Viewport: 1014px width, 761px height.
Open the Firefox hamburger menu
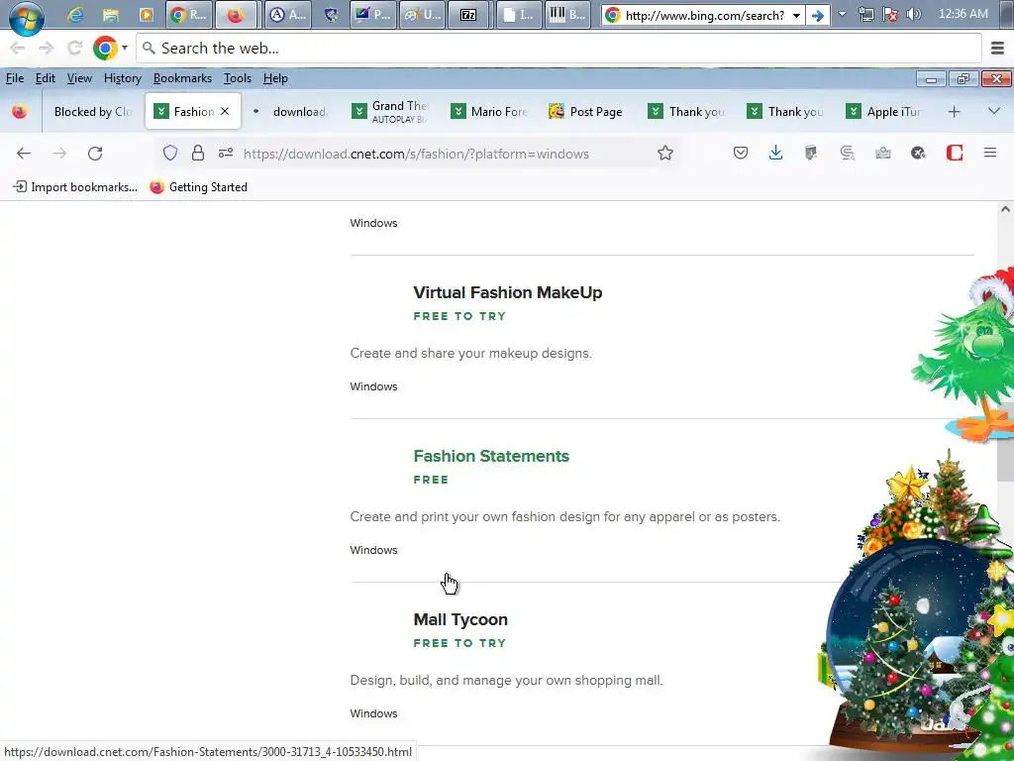click(989, 153)
